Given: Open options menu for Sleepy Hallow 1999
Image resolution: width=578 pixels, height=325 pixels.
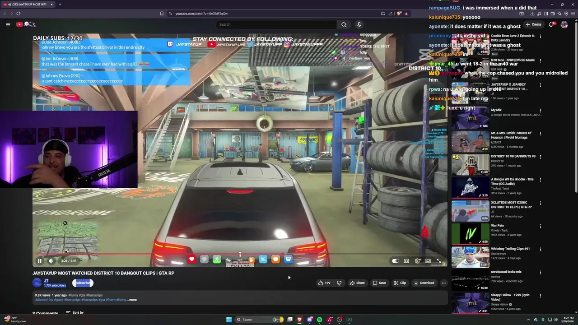Looking at the screenshot, I should tap(540, 295).
